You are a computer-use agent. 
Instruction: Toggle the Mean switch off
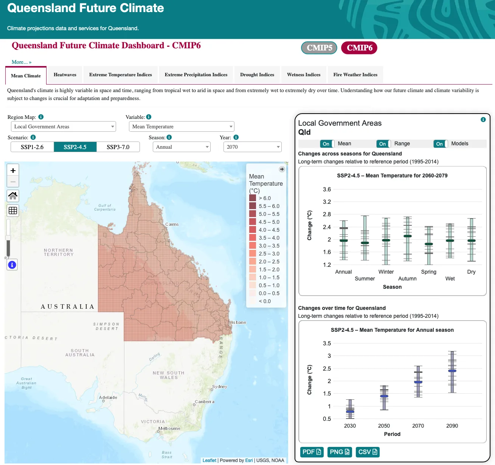(327, 144)
